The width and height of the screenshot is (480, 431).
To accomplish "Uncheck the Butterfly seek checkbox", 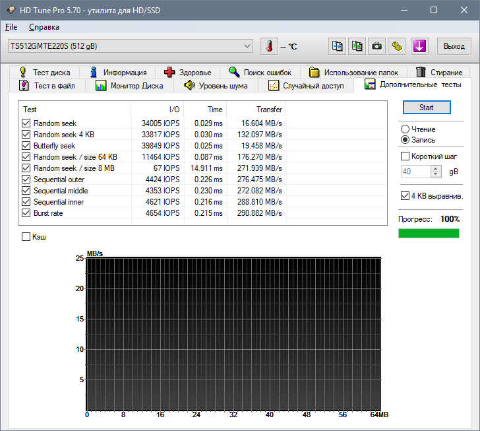I will 26,146.
